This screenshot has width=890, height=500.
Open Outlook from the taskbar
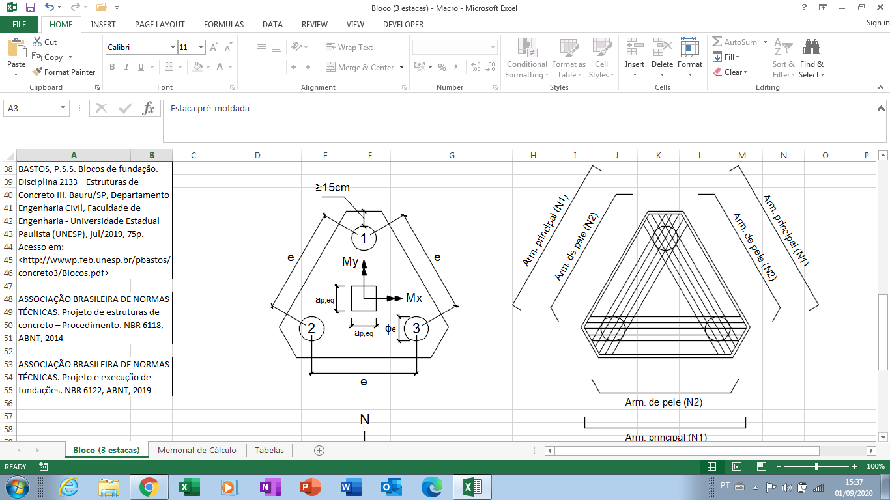point(390,487)
